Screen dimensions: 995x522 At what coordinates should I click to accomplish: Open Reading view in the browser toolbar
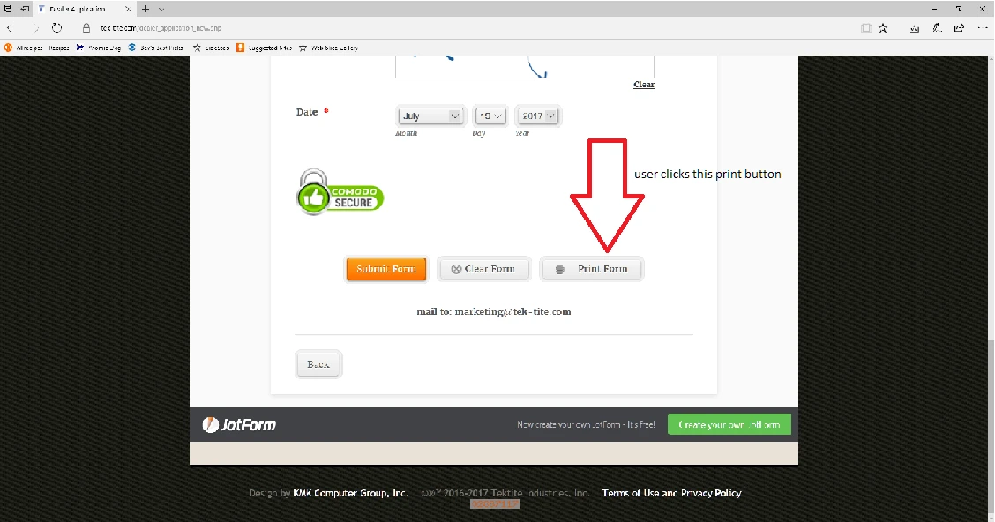pyautogui.click(x=865, y=27)
